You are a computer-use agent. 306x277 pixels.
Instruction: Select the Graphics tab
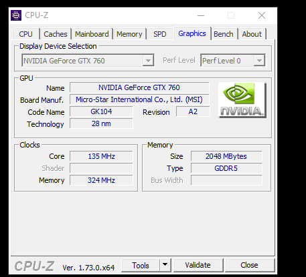click(x=192, y=33)
